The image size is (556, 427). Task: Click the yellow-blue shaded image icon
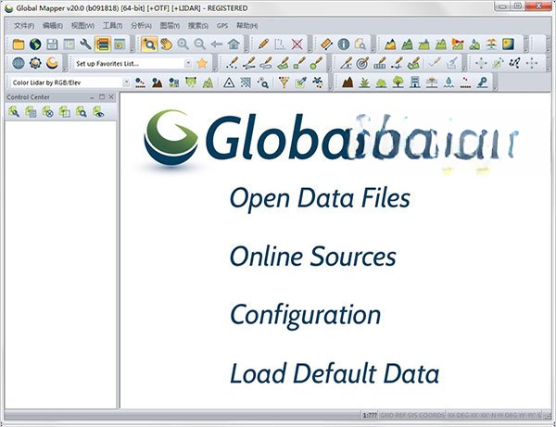click(508, 44)
